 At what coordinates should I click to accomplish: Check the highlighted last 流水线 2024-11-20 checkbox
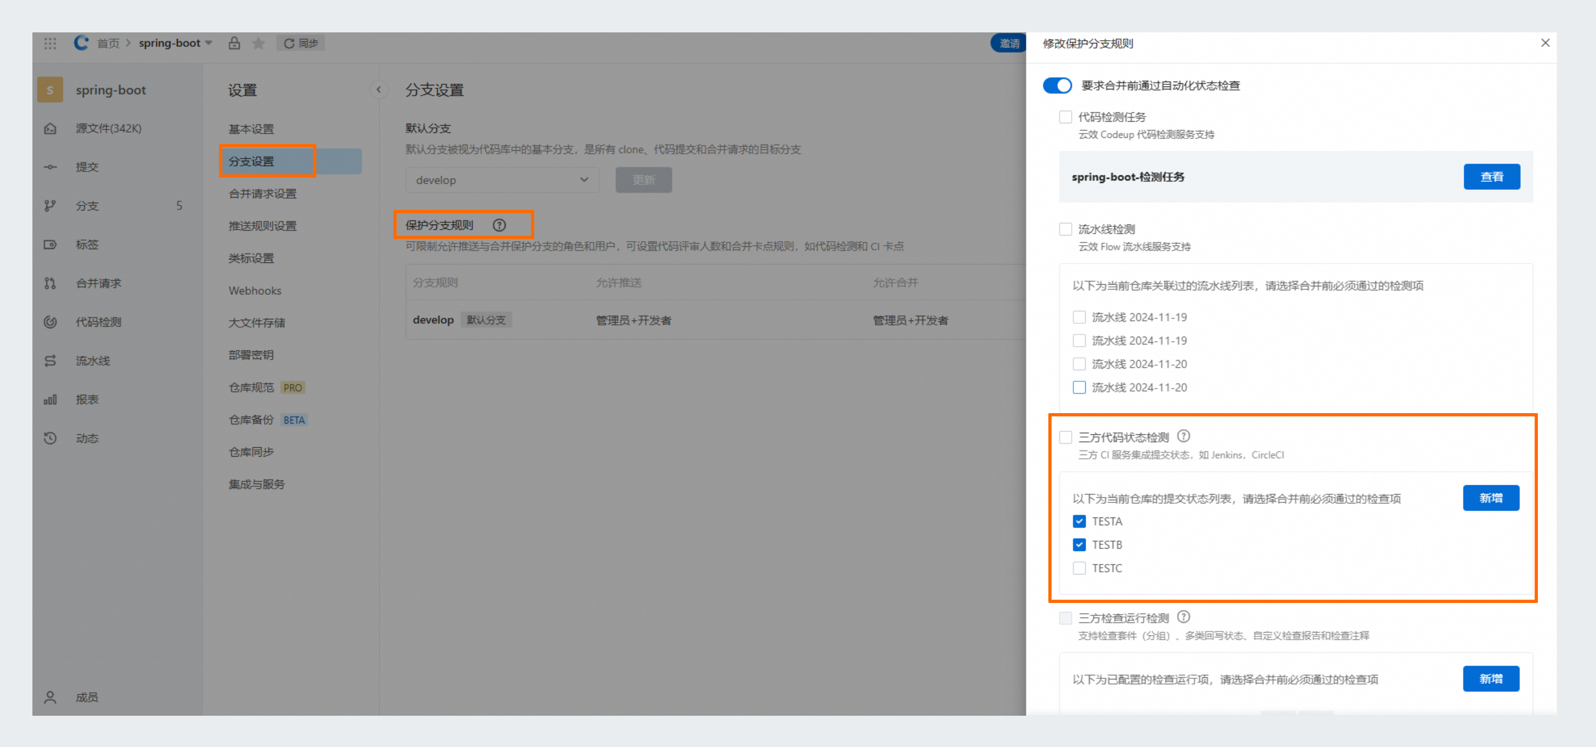pyautogui.click(x=1079, y=387)
